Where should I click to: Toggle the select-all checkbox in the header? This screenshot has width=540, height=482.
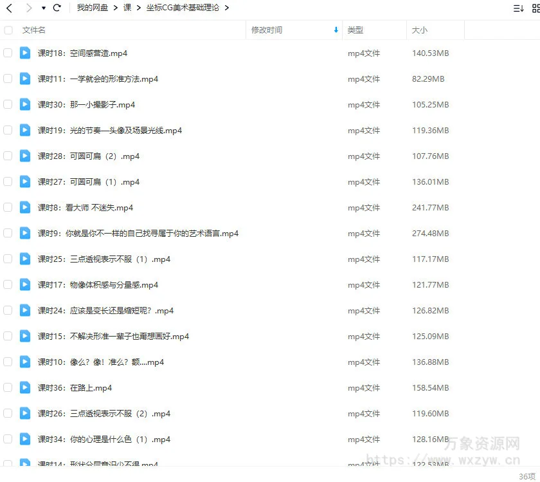click(8, 30)
